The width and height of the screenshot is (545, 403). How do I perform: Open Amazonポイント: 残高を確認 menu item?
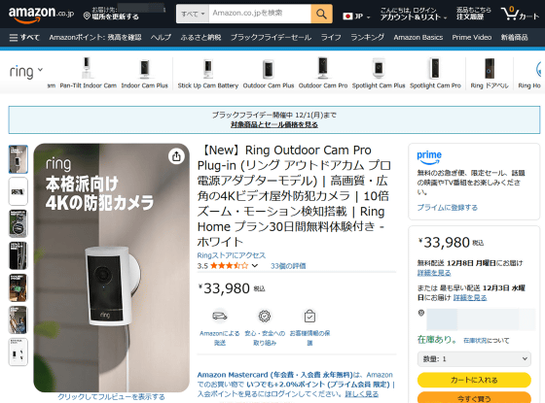pos(95,38)
